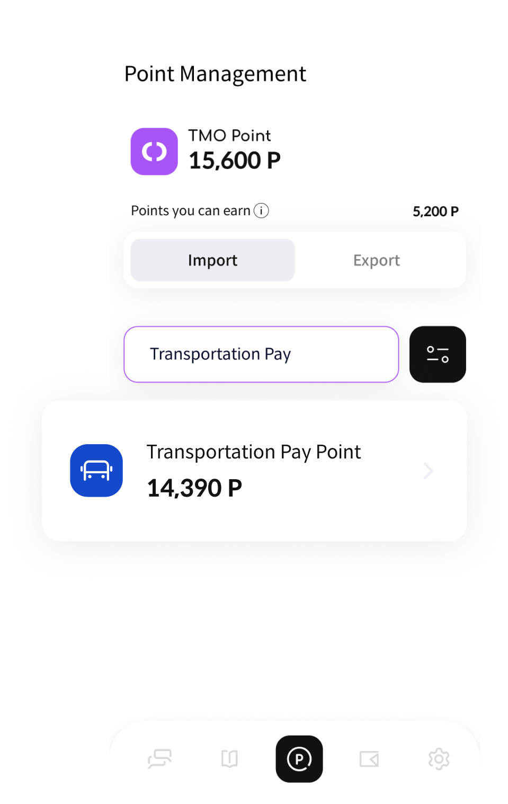
Task: Click the blue bus icon
Action: [x=96, y=471]
